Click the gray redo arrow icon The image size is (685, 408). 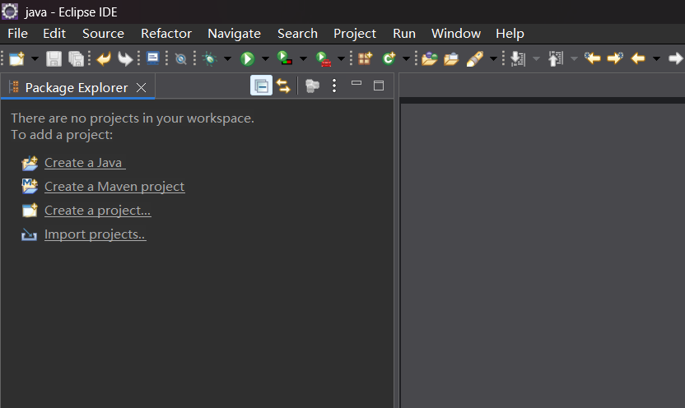click(x=125, y=58)
